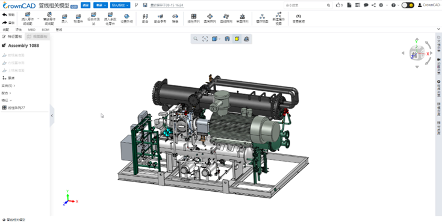Click the blue 返回 button in the header
The height and width of the screenshot is (223, 442).
pos(85,5)
